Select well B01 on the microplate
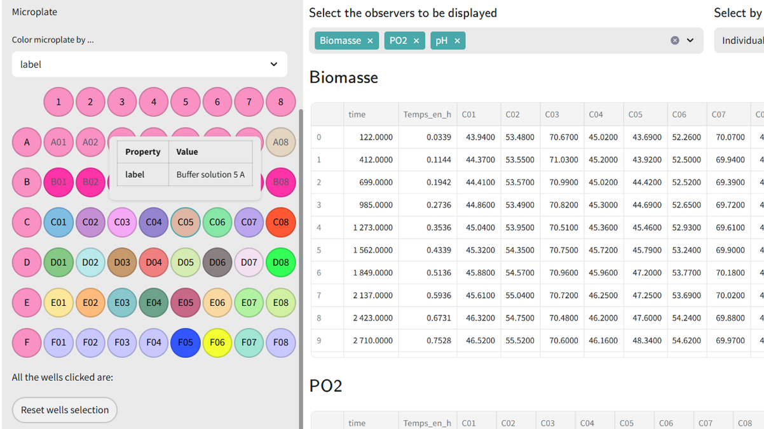Image resolution: width=764 pixels, height=429 pixels. coord(58,182)
